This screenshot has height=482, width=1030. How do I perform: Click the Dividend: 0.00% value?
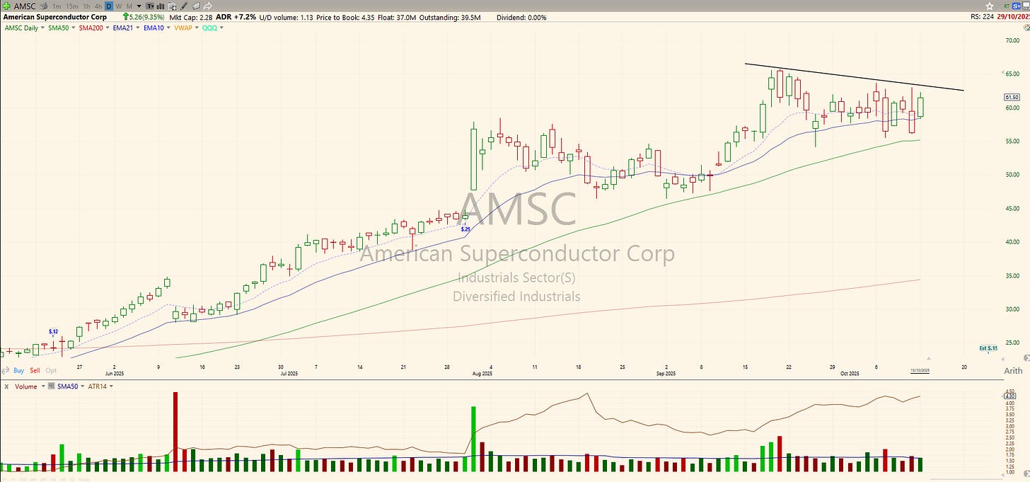coord(521,17)
